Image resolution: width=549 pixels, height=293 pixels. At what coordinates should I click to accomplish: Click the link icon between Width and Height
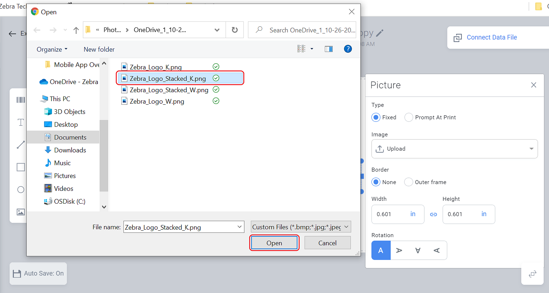click(x=433, y=214)
